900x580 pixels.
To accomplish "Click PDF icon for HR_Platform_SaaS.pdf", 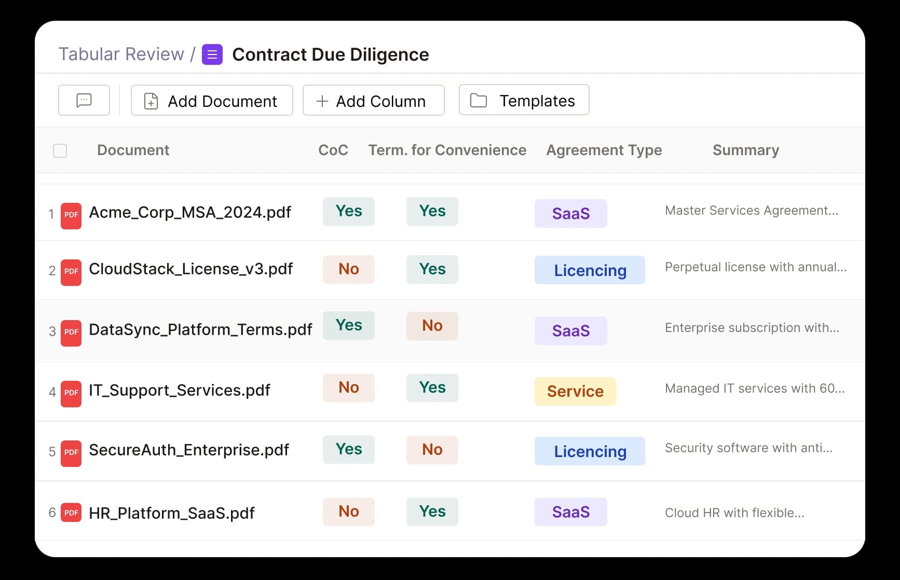I will [x=71, y=513].
